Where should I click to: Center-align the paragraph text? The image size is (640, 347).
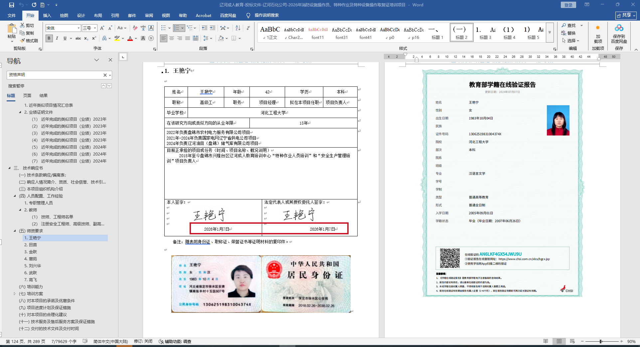172,39
